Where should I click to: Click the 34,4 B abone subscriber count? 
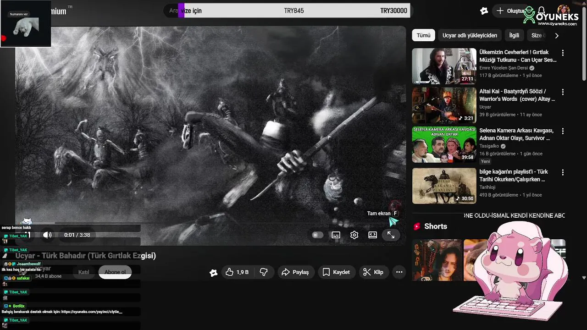tap(48, 276)
